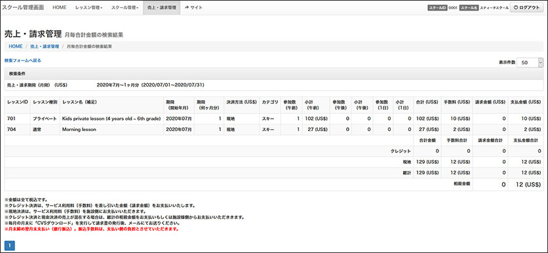Click the 2 (US$) fee in row 704
This screenshot has width=548, height=253.
point(456,130)
